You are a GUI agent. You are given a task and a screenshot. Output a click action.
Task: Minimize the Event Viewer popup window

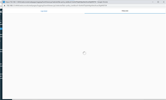point(153,2)
